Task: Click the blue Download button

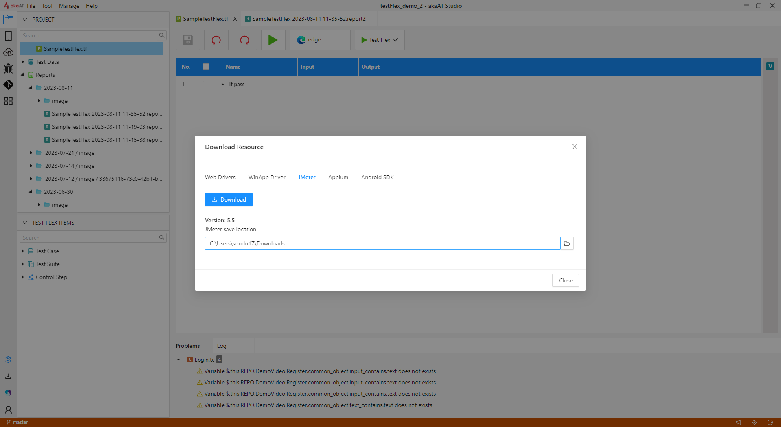Action: tap(229, 199)
